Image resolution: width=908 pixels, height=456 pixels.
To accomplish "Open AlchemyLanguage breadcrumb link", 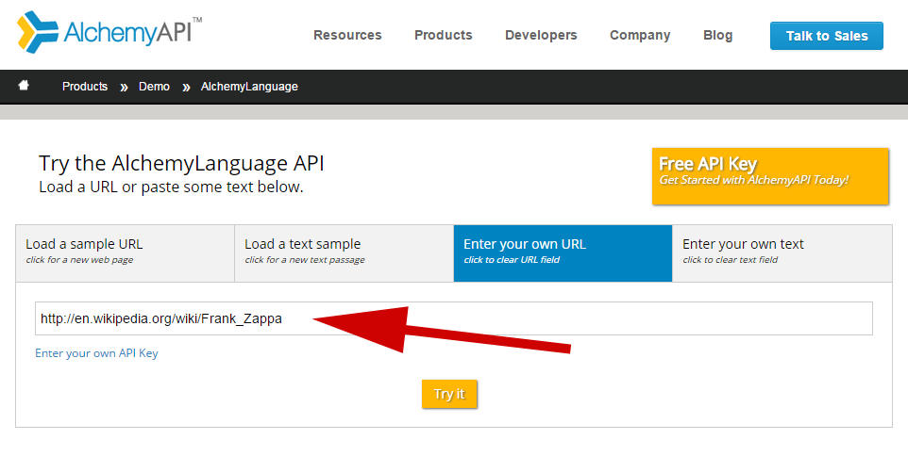I will [249, 87].
